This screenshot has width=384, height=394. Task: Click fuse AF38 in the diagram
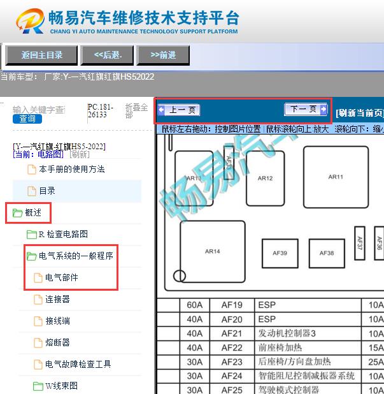pos(327,253)
